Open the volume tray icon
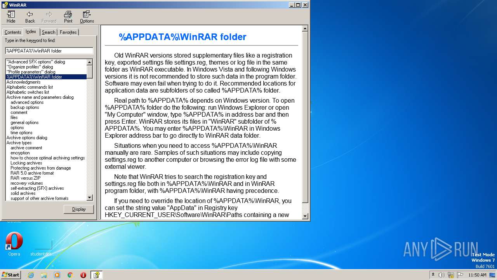Image resolution: width=497 pixels, height=280 pixels. (x=441, y=275)
